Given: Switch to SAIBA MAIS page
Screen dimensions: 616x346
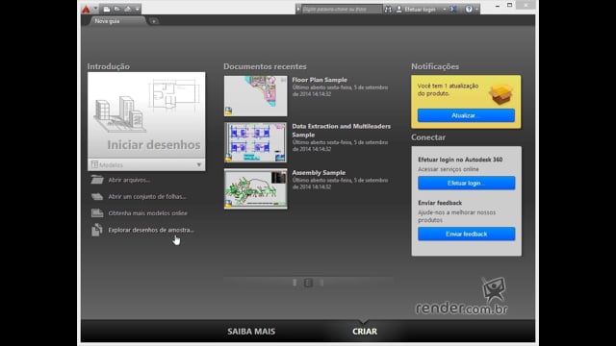Looking at the screenshot, I should point(251,332).
